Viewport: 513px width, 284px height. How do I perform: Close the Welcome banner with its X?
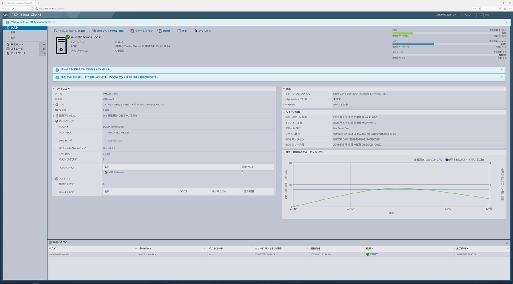coord(507,22)
